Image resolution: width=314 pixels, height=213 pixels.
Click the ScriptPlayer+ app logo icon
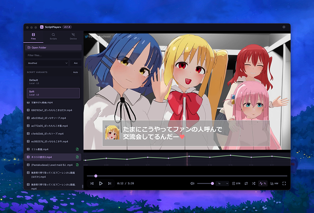click(x=42, y=27)
